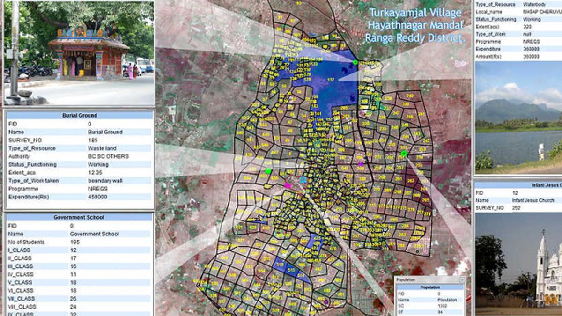This screenshot has height=316, width=562.
Task: Close the Population popup window
Action: [x=461, y=279]
